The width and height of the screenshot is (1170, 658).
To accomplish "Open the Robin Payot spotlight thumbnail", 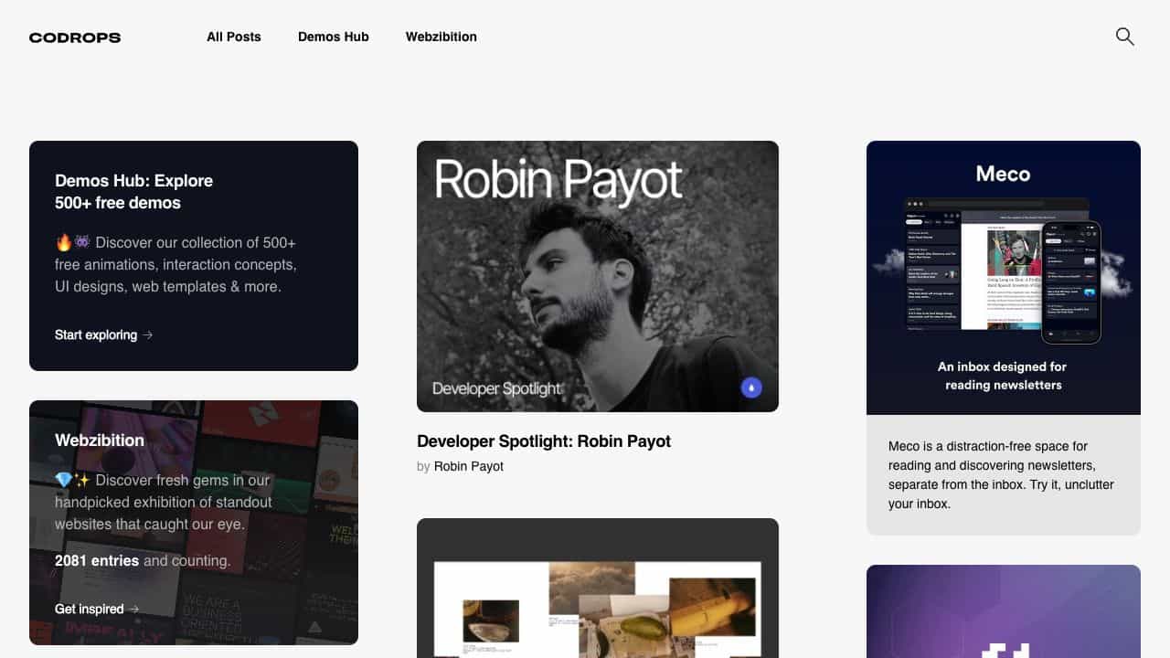I will point(598,276).
